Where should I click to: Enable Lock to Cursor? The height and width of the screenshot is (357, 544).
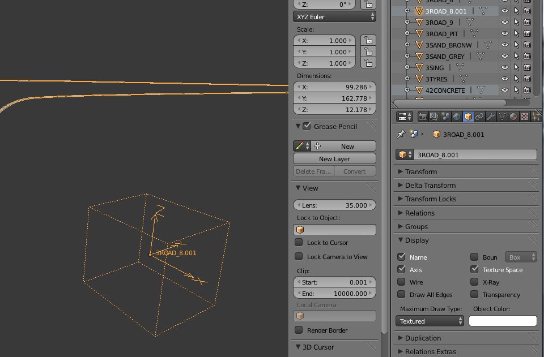(299, 242)
